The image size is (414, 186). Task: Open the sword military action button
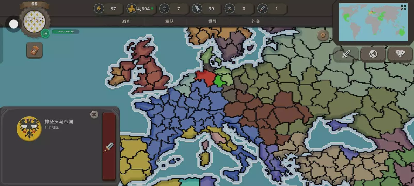pyautogui.click(x=346, y=54)
